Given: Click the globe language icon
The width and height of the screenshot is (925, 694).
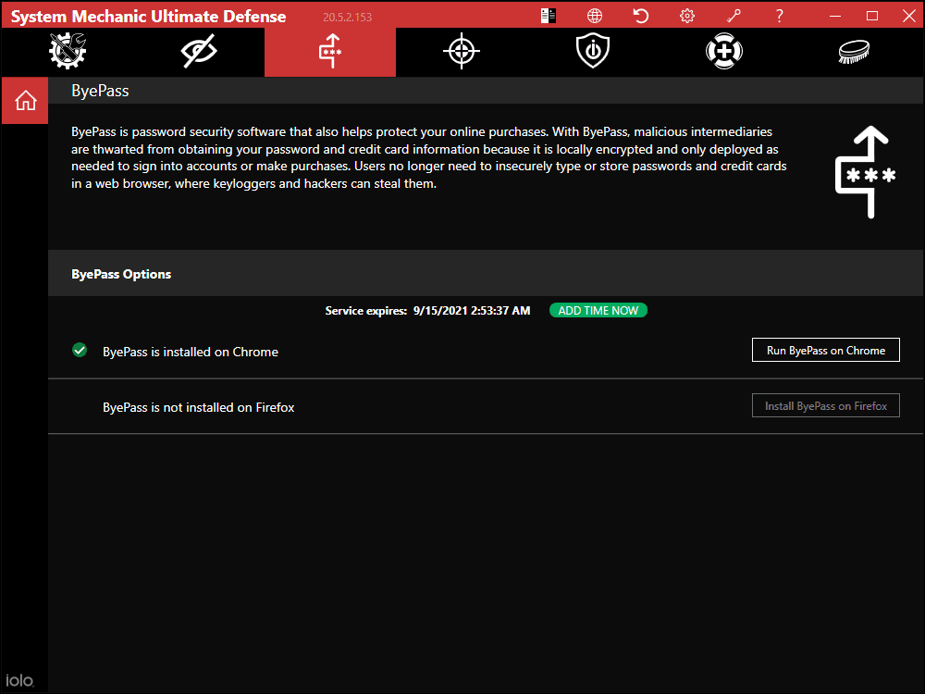Looking at the screenshot, I should (x=595, y=16).
